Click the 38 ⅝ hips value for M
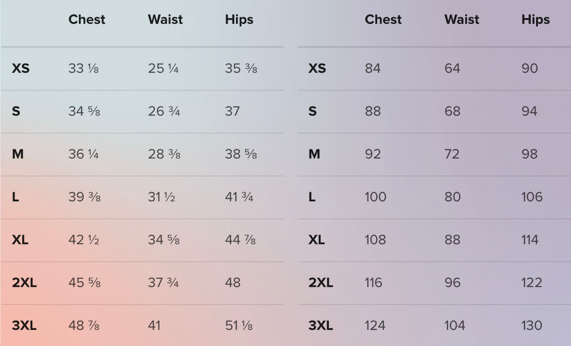This screenshot has width=571, height=346. (241, 154)
